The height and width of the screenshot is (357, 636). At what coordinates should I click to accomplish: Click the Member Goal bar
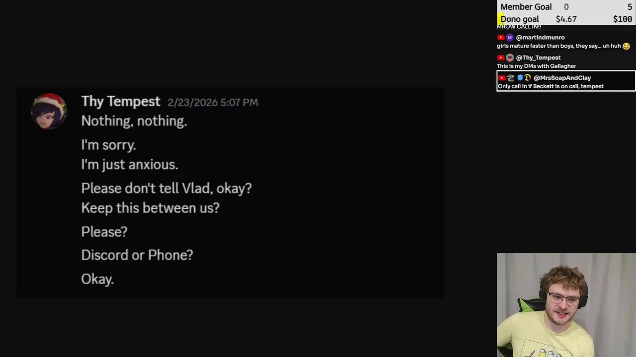coord(566,7)
